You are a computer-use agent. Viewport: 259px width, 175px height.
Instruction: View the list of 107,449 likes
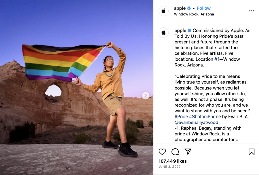click(172, 161)
